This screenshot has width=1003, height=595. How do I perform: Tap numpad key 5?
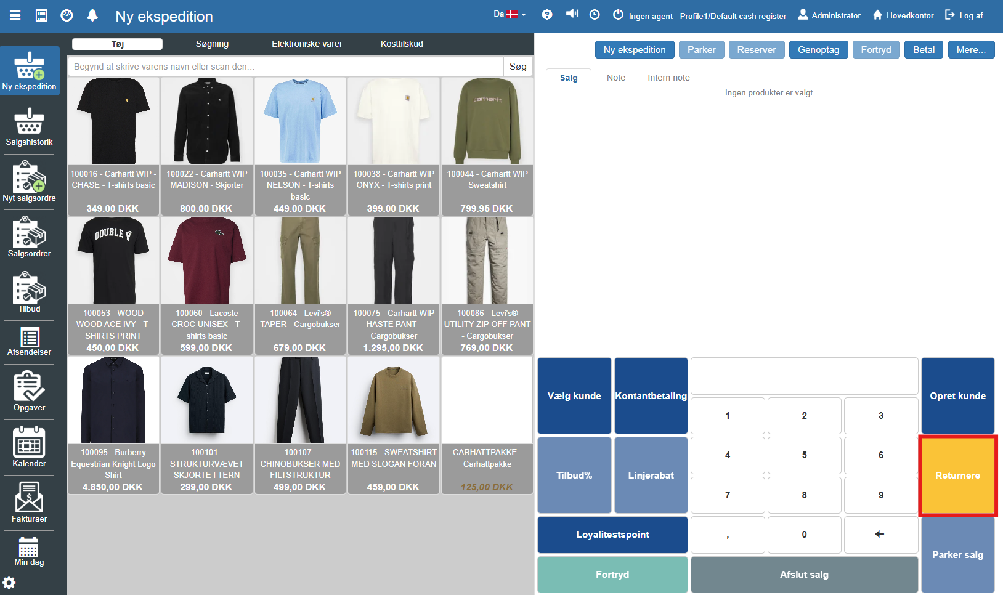[804, 455]
